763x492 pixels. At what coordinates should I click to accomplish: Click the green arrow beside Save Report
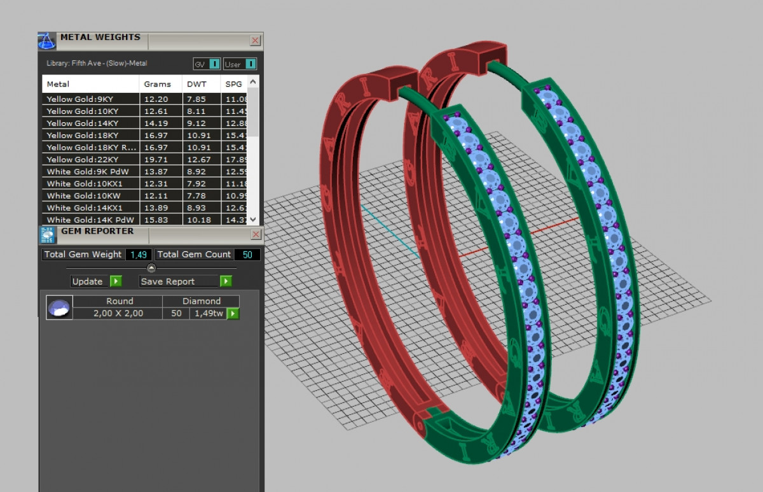tap(226, 281)
